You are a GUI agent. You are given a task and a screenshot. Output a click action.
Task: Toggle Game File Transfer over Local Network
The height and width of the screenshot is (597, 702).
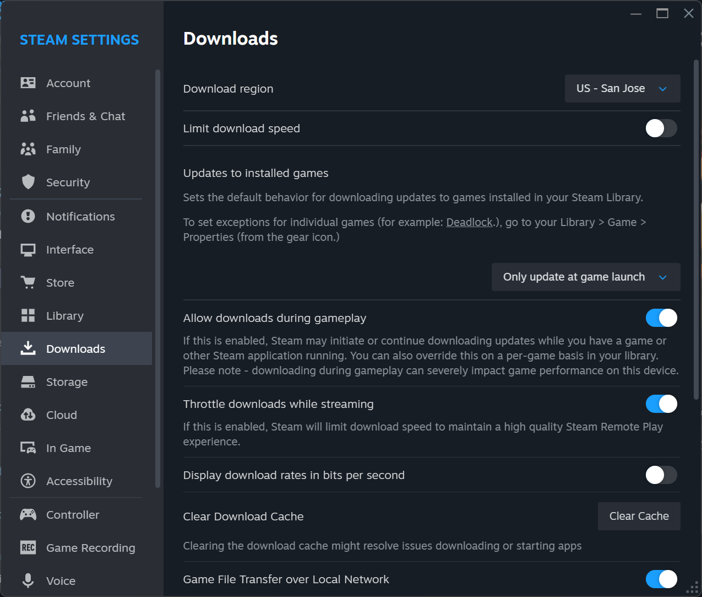pyautogui.click(x=661, y=579)
